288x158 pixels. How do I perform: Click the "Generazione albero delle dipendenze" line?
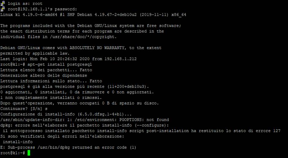point(43,75)
